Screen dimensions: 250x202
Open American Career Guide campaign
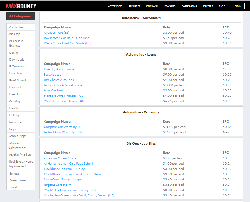pos(60,158)
